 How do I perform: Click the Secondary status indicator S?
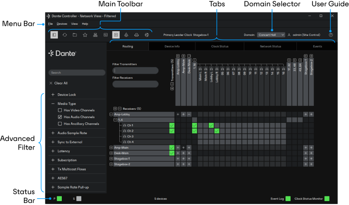pyautogui.click(x=79, y=199)
